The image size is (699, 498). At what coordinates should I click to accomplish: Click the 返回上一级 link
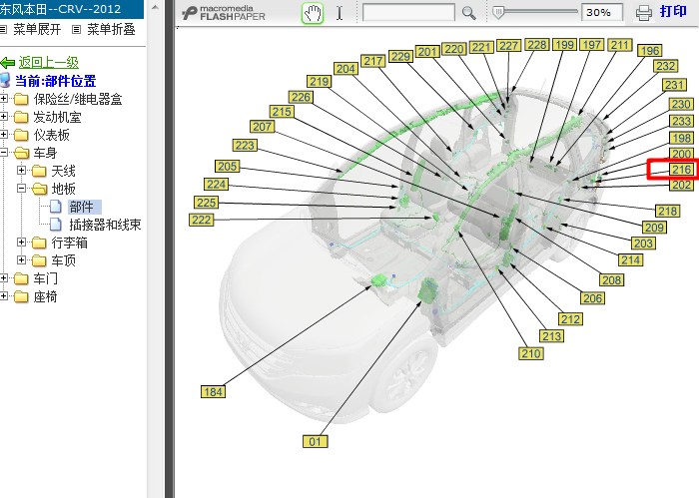coord(49,62)
